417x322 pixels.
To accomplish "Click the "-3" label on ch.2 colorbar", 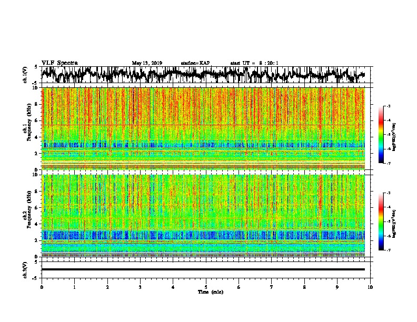I will pyautogui.click(x=389, y=193).
